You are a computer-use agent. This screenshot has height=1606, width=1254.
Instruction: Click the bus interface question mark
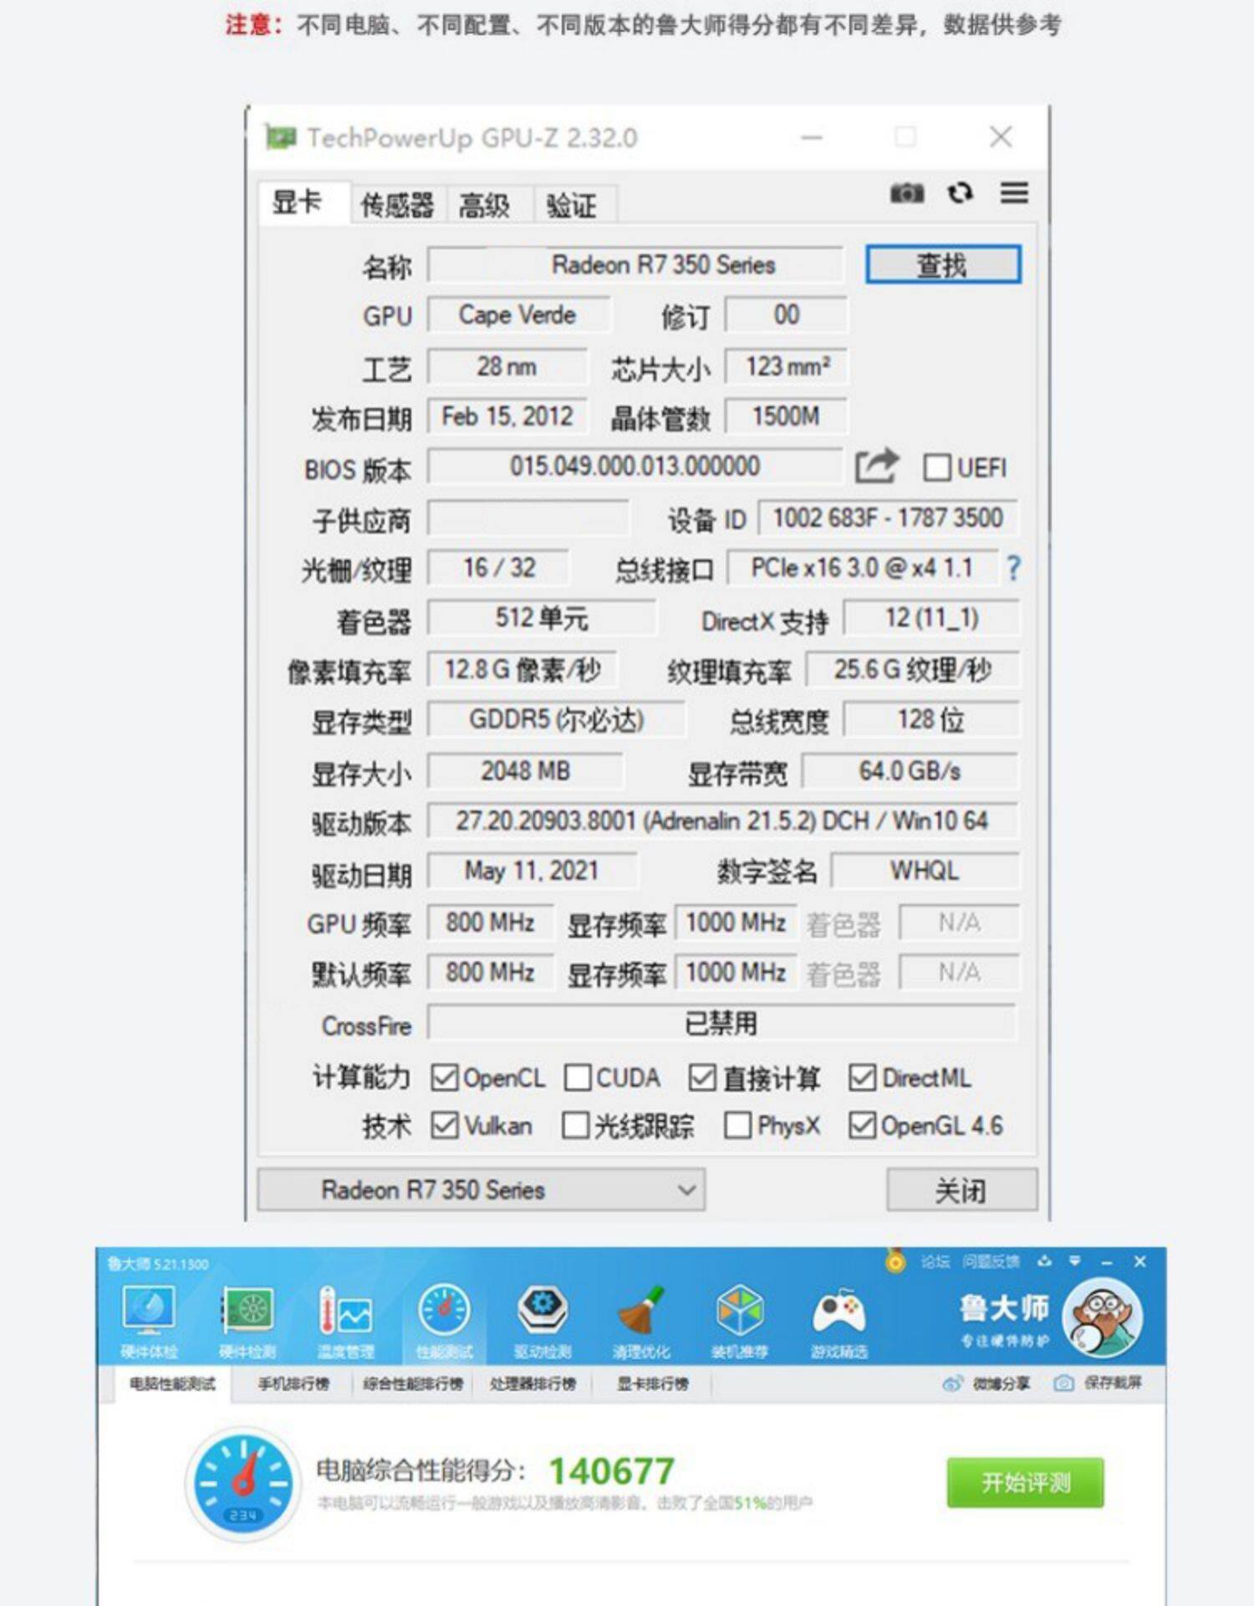click(1013, 569)
